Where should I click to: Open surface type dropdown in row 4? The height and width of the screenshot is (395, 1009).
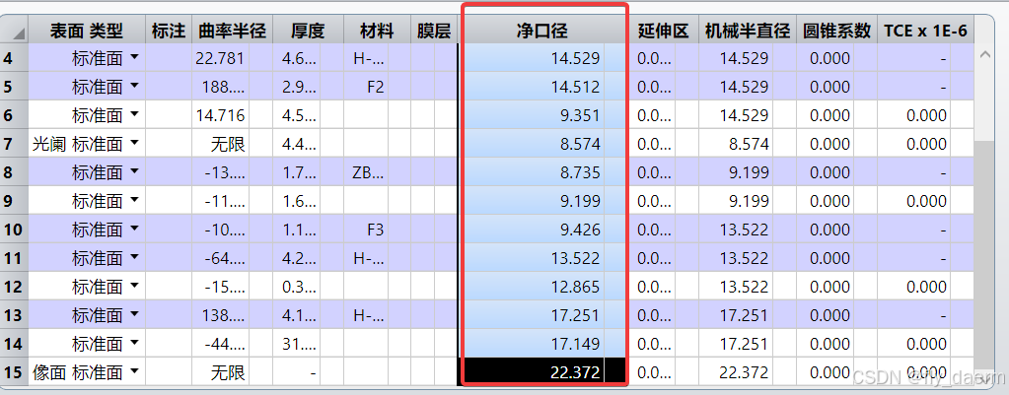pyautogui.click(x=134, y=58)
